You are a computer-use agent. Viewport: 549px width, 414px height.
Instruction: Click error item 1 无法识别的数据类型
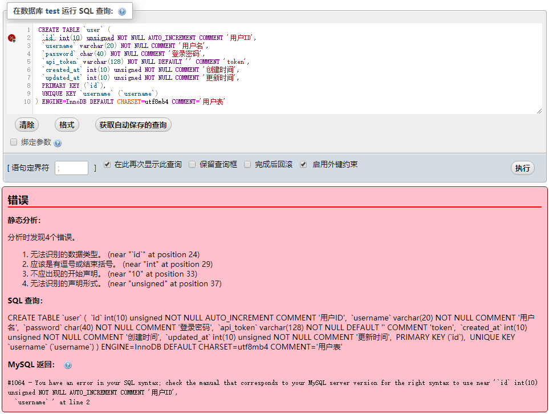[115, 254]
